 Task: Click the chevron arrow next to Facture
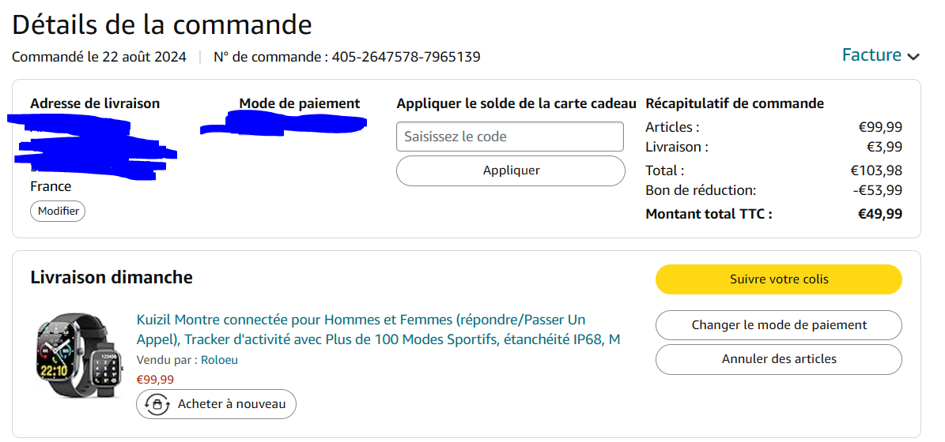[913, 57]
